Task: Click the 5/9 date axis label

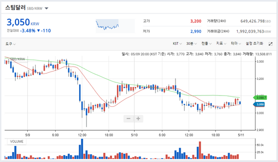Action: click(27, 135)
